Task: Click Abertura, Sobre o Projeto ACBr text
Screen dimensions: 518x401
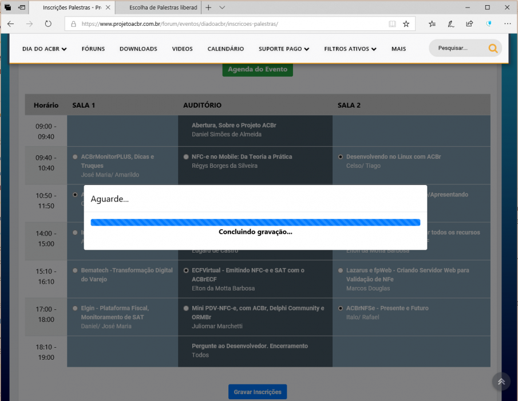Action: (234, 125)
